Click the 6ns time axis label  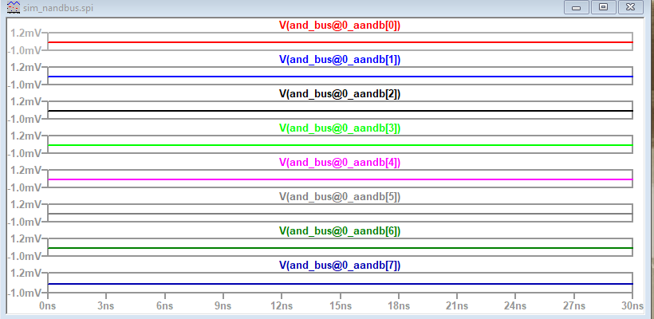(164, 306)
